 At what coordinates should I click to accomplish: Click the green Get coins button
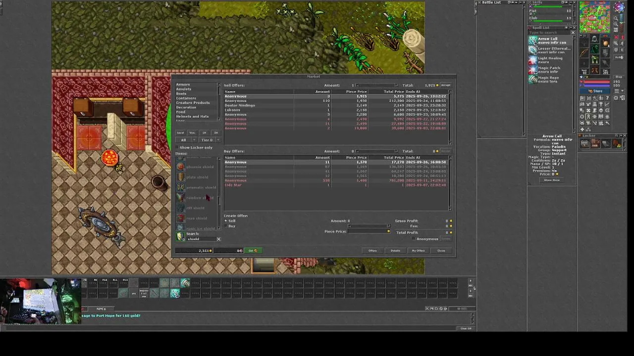pyautogui.click(x=253, y=251)
